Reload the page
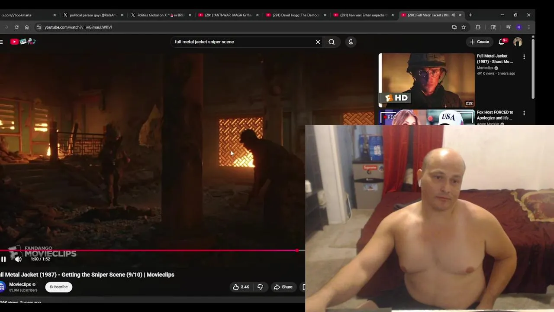Viewport: 554px width, 312px height. click(x=16, y=27)
